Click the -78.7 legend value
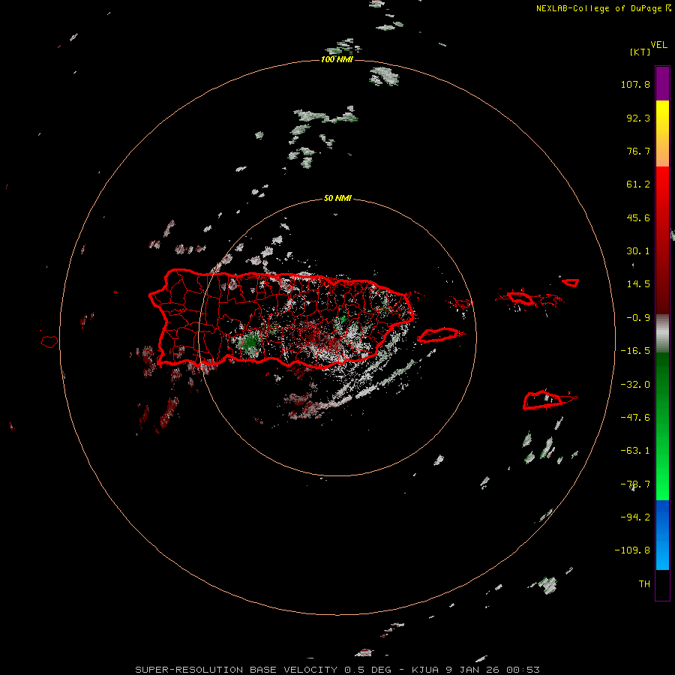Screen dimensions: 675x675 635,484
